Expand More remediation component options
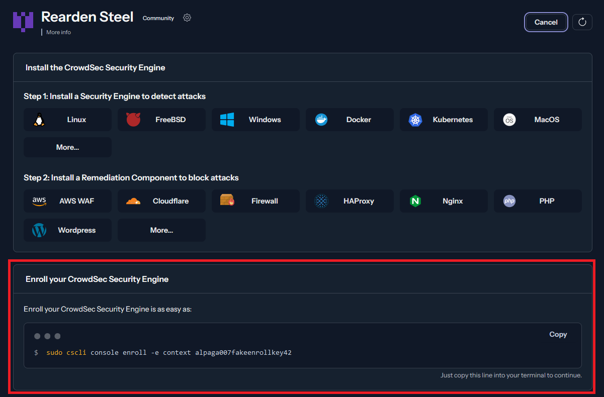This screenshot has width=604, height=397. coord(161,230)
